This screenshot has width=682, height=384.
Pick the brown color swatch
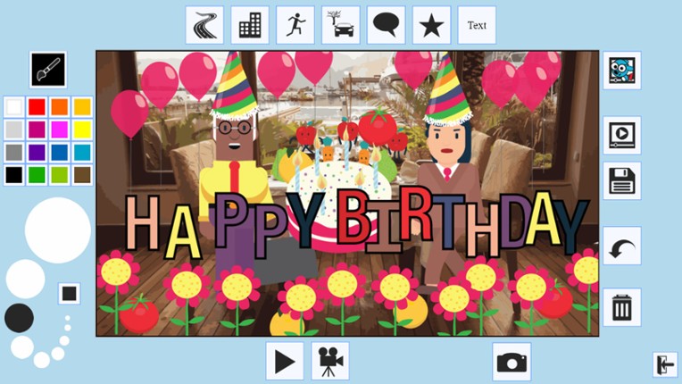[x=82, y=175]
